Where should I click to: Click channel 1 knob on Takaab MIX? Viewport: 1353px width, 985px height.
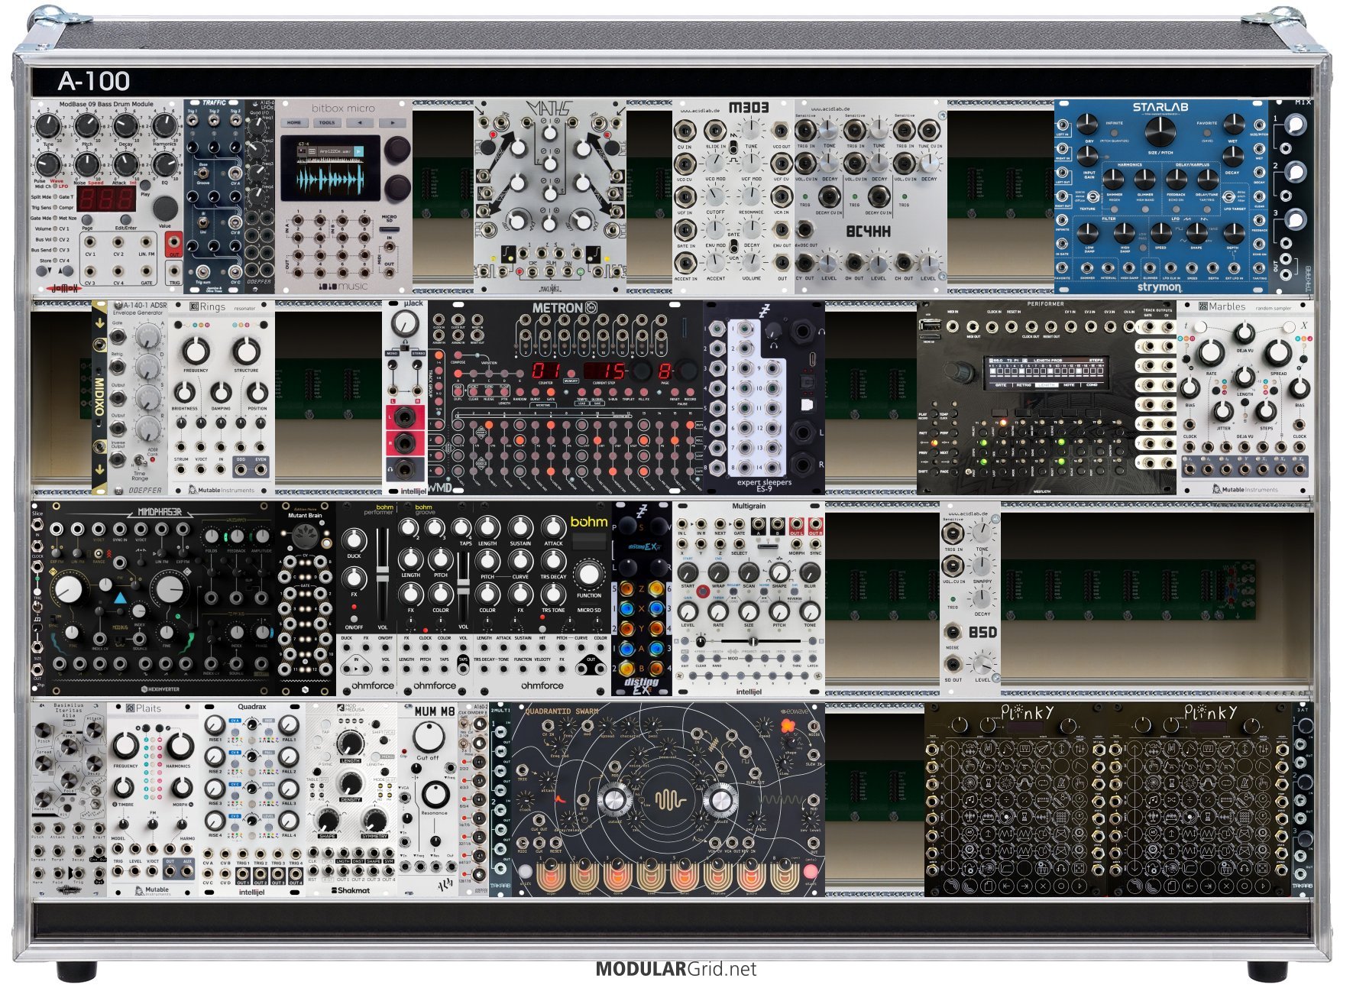coord(1295,125)
